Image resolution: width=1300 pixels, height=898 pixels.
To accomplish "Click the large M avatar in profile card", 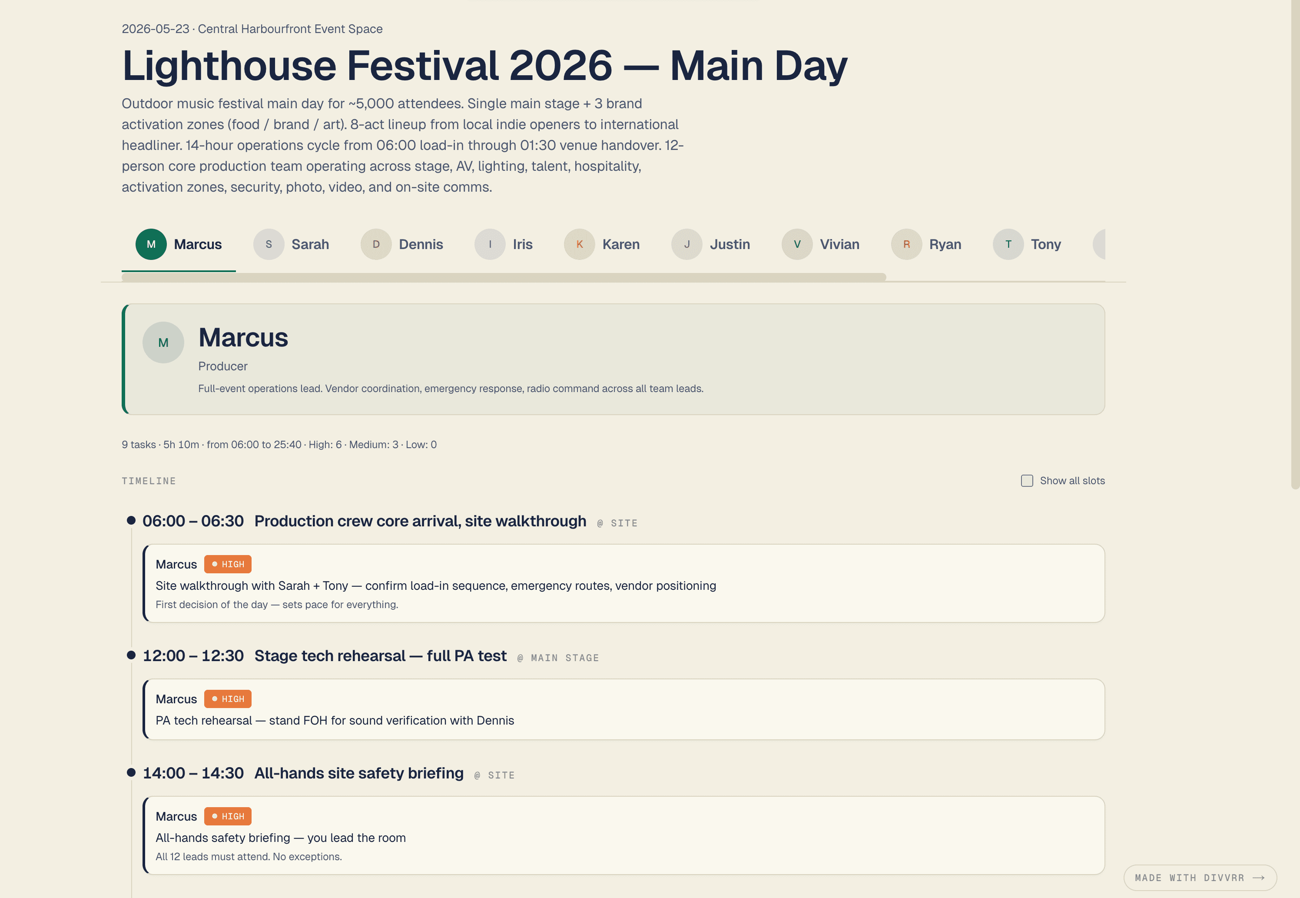I will point(163,342).
